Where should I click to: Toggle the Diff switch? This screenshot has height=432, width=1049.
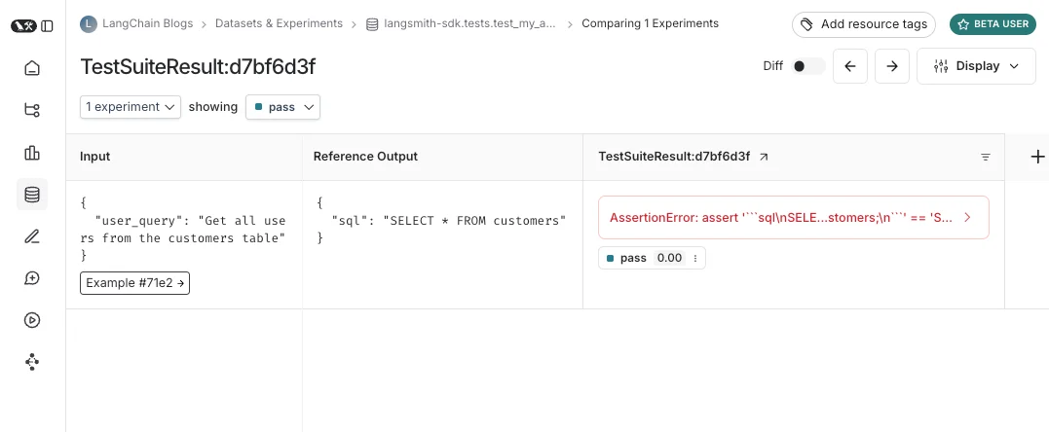807,66
